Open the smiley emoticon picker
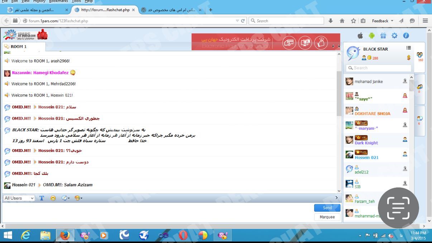The height and width of the screenshot is (243, 432). pyautogui.click(x=53, y=198)
